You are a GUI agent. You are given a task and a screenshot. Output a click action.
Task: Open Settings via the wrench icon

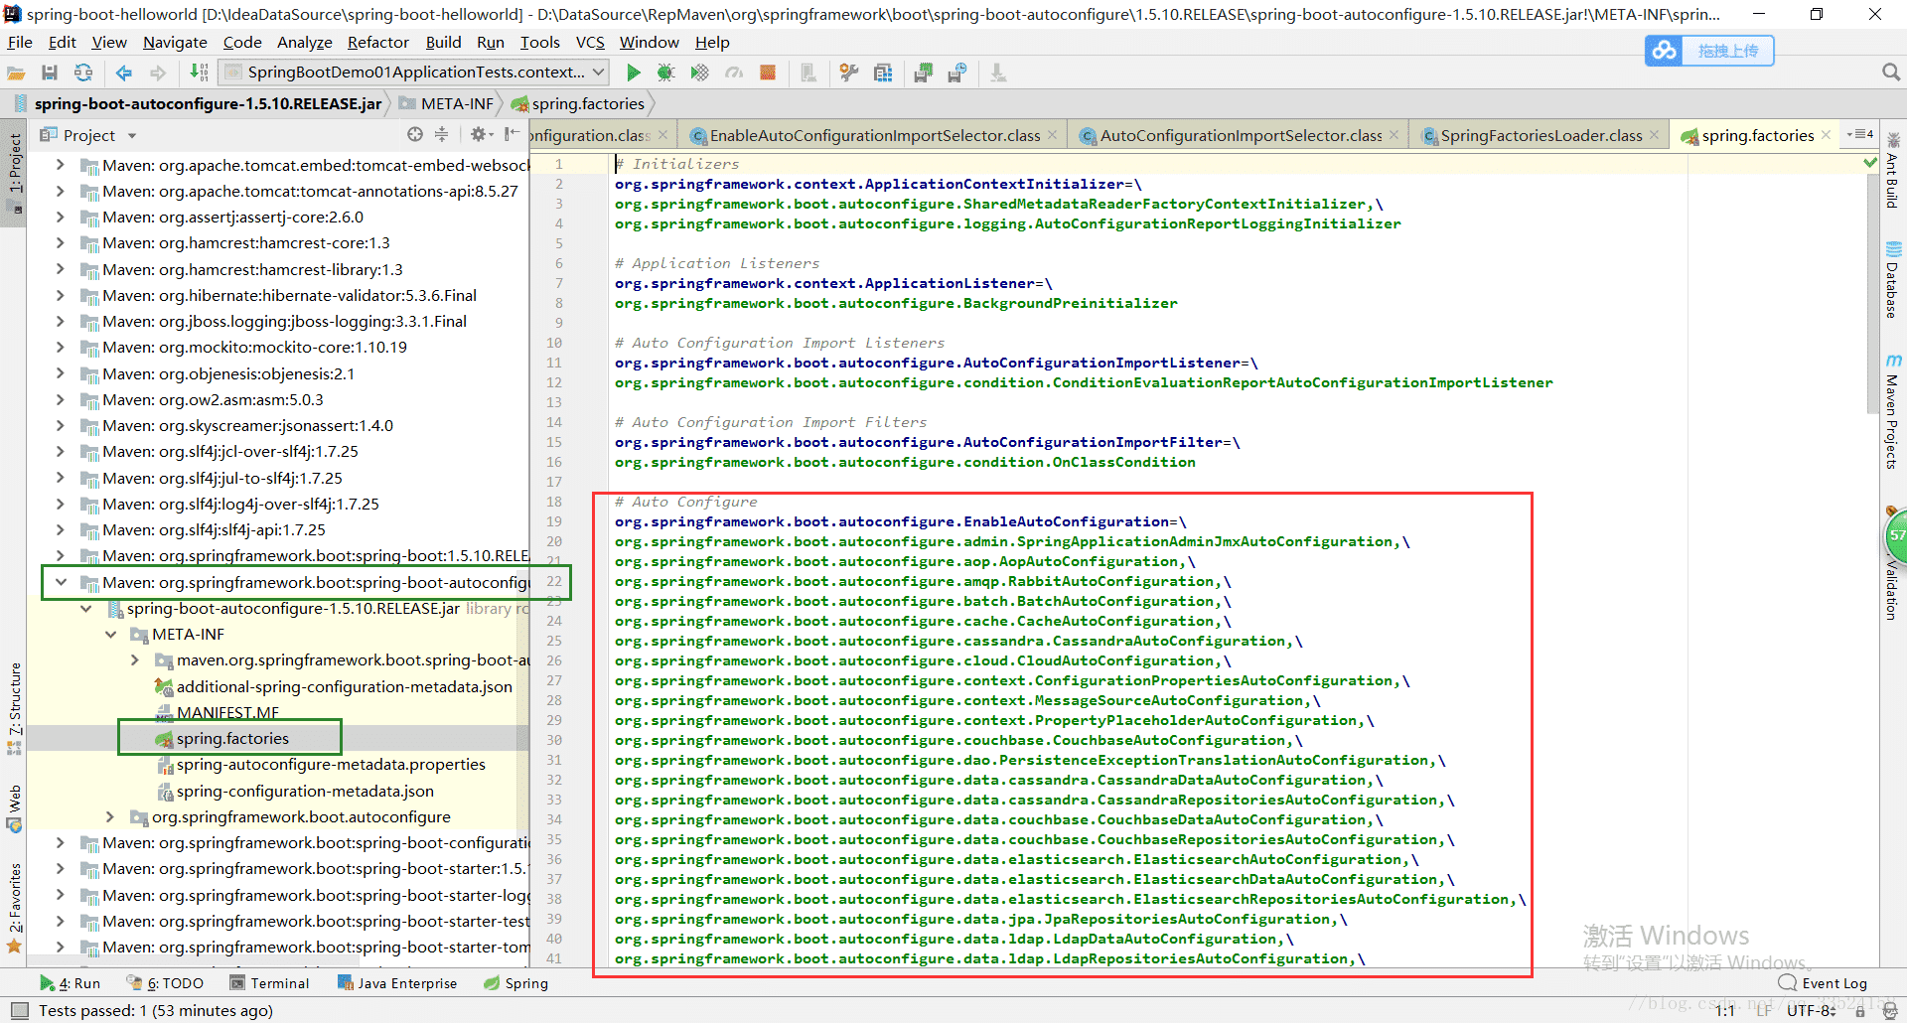[848, 73]
